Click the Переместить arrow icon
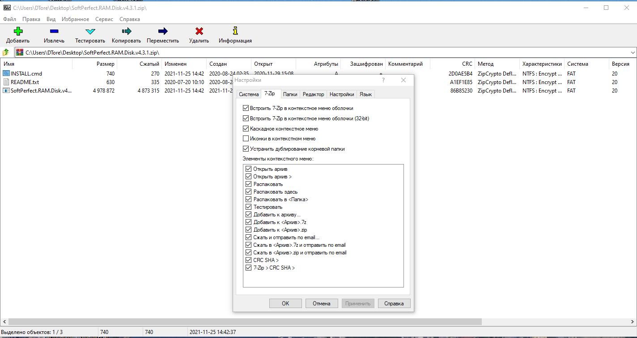This screenshot has height=338, width=637. coord(163,31)
